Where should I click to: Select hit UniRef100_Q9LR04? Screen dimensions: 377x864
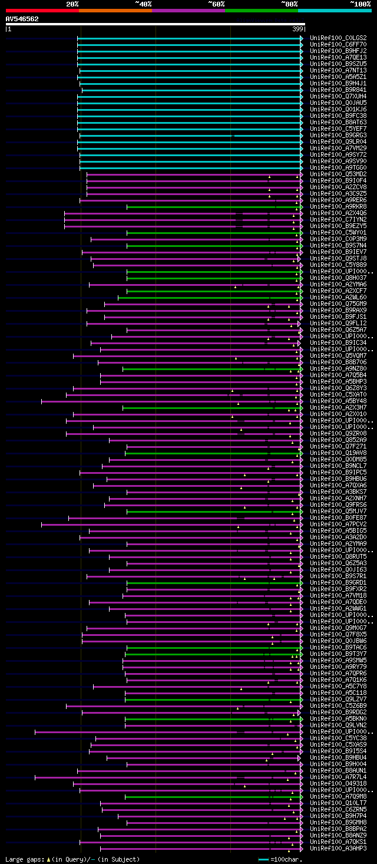pos(338,142)
